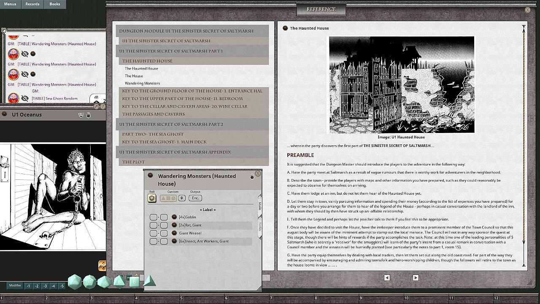Click The Haunted House page link icon
Viewport: 540px width, 304px height.
pyautogui.click(x=285, y=28)
